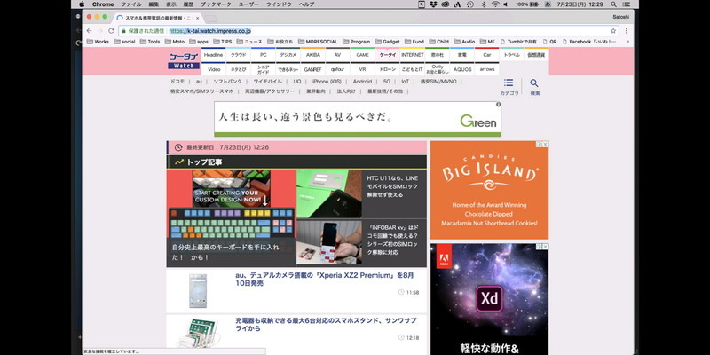Open the Time Machine menu bar icon
The image size is (710, 355).
[470, 4]
